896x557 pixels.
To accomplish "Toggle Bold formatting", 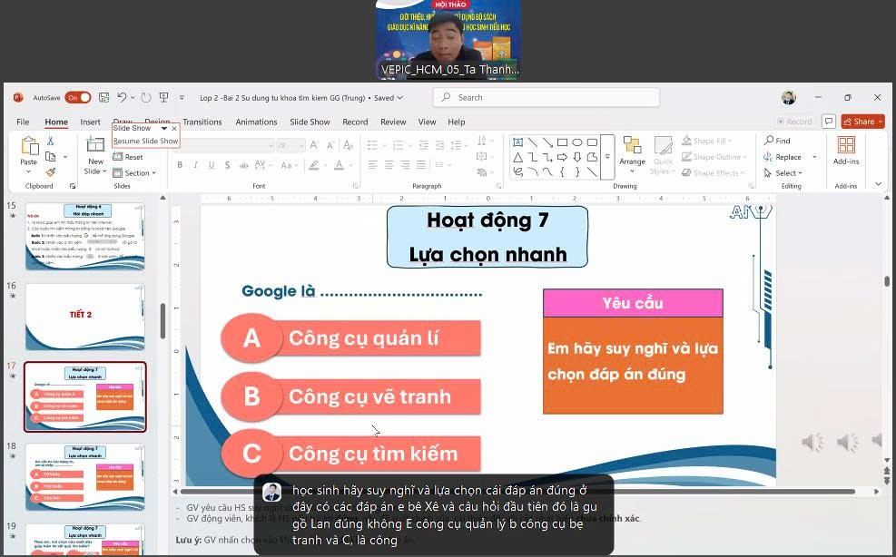I will point(180,165).
